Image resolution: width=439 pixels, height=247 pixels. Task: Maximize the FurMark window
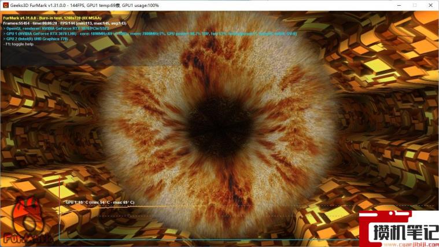(x=415, y=5)
